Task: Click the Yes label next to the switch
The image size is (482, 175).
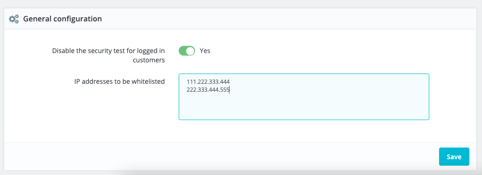Action: (x=205, y=51)
